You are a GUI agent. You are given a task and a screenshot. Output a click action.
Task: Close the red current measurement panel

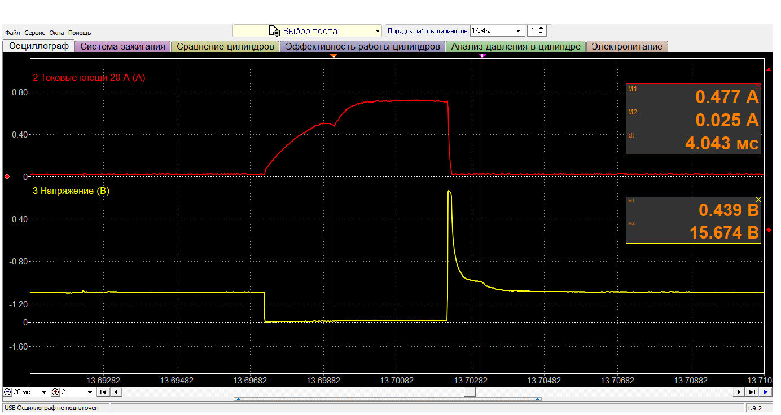tap(758, 87)
